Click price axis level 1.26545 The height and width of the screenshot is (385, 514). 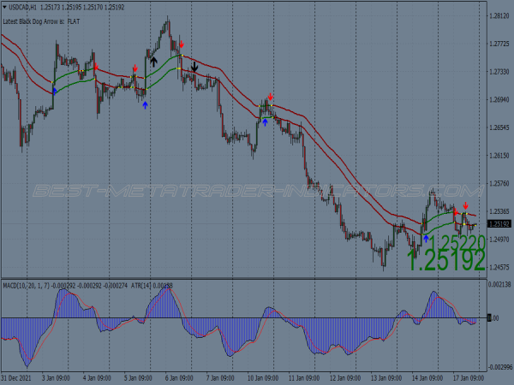(499, 127)
